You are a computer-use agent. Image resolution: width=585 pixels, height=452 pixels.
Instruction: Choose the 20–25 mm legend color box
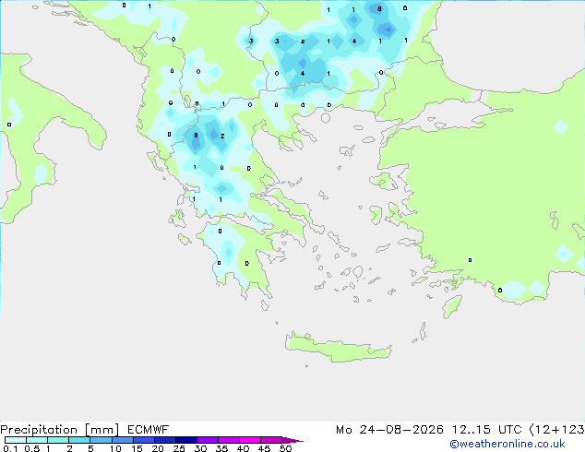165,440
